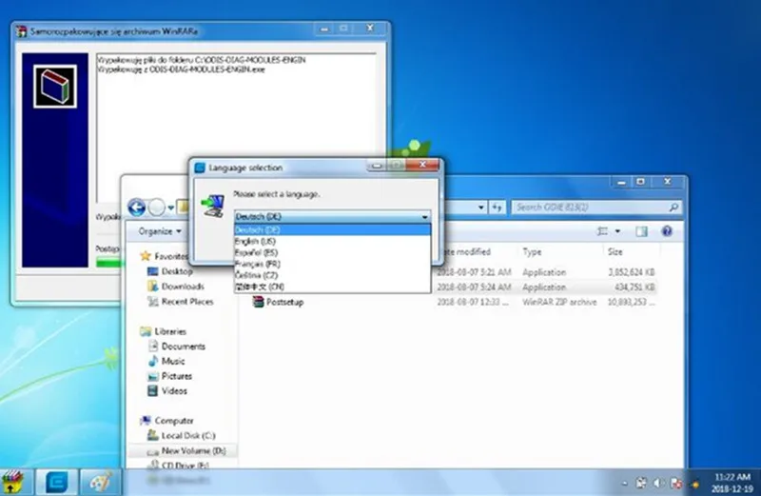Click the WinRAR books logo in extractor window
Screen dimensions: 761x496
pyautogui.click(x=55, y=87)
